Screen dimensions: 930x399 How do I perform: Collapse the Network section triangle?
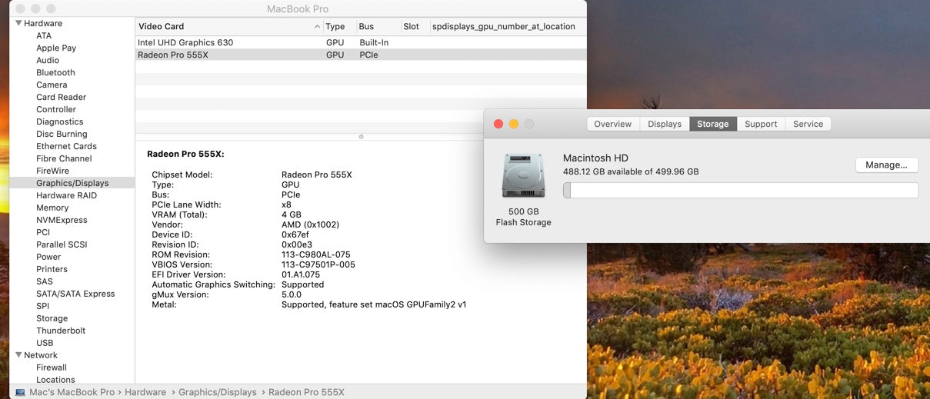[x=18, y=355]
